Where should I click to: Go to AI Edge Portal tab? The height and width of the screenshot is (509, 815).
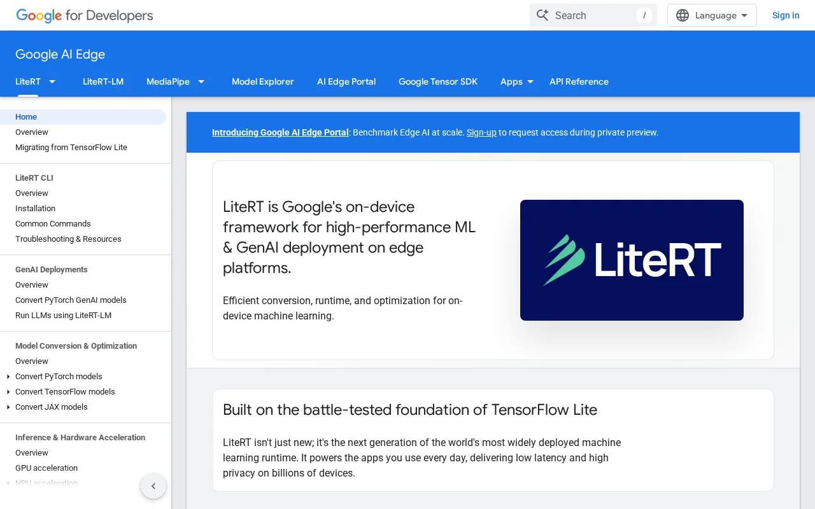click(346, 81)
